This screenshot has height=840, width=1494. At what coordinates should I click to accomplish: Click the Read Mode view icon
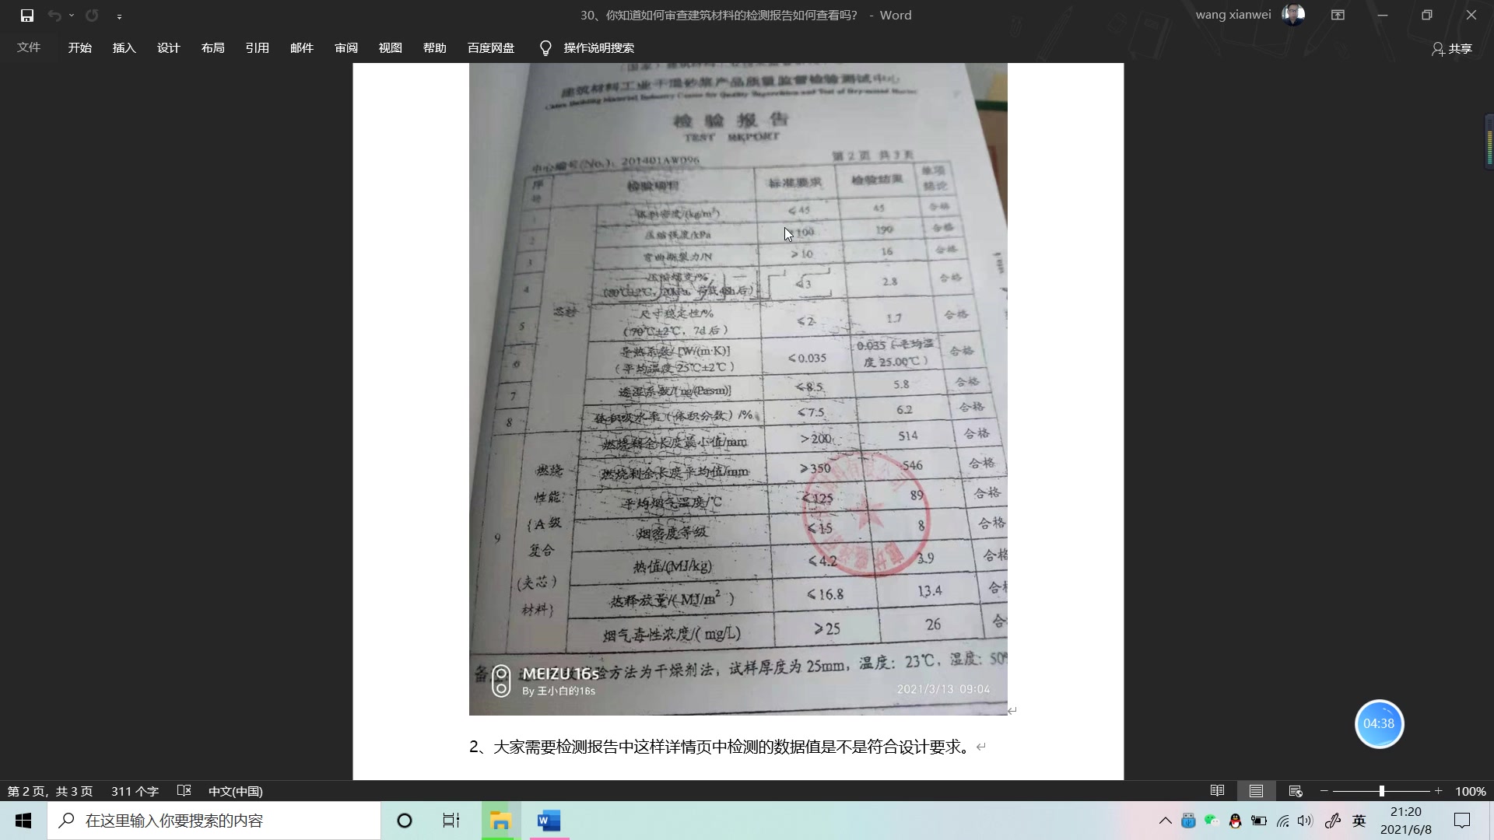click(1217, 791)
